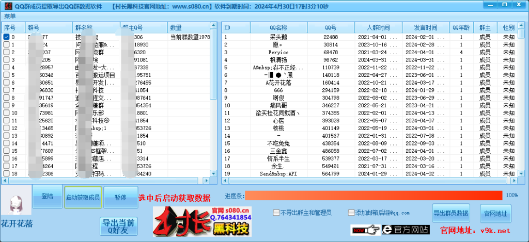Click the 群名称 column header in group list
This screenshot has width=529, height=242.
tap(84, 27)
